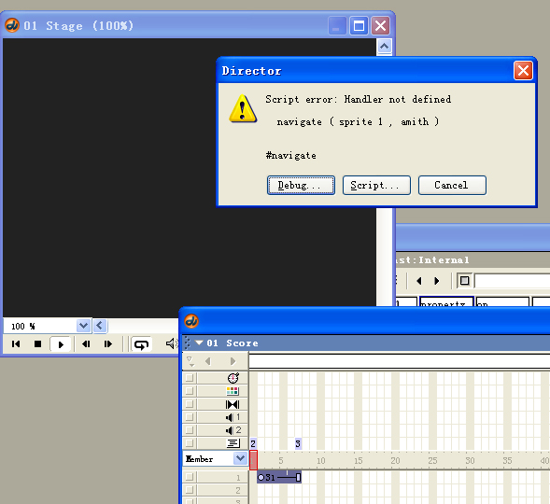This screenshot has height=504, width=550.
Task: Cancel the Script error dialog
Action: point(452,185)
